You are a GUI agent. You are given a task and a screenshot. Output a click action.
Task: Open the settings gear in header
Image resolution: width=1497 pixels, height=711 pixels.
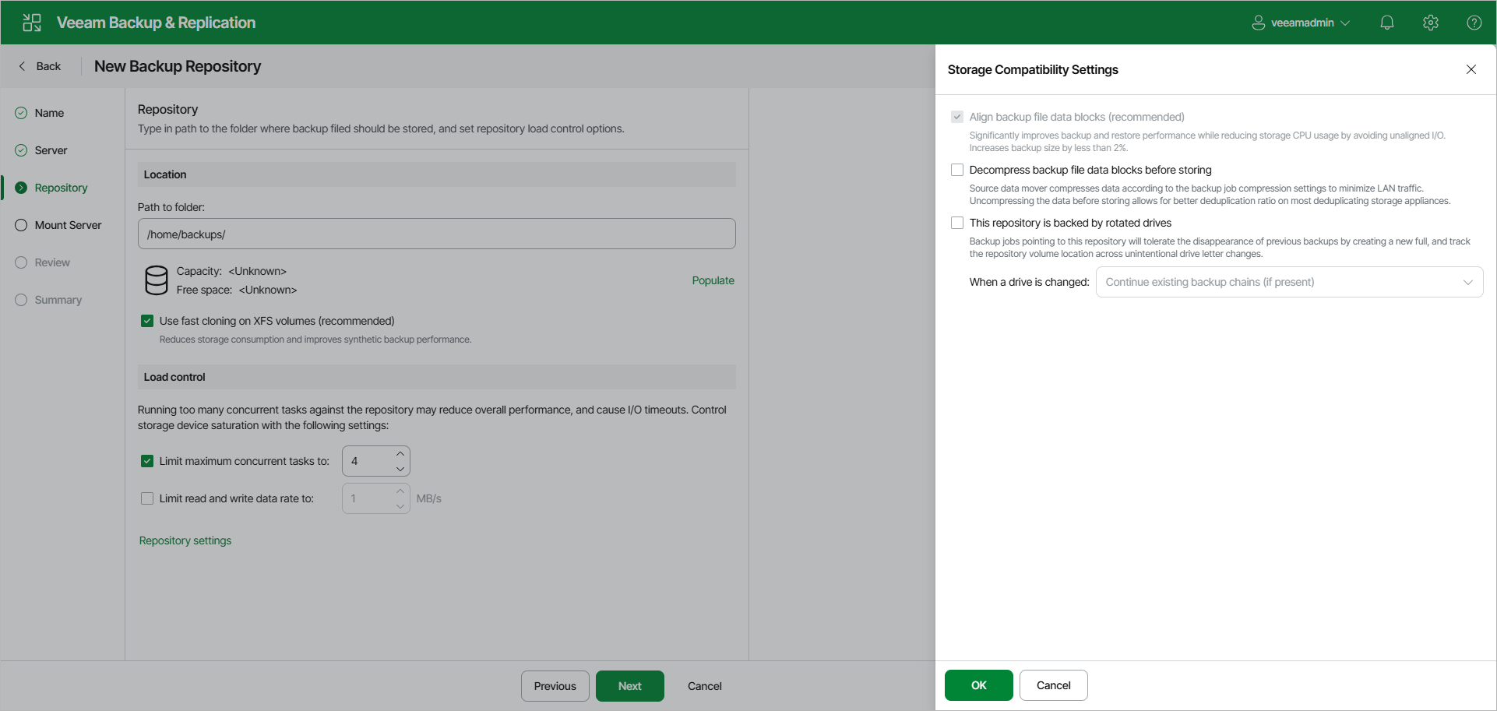(1431, 23)
